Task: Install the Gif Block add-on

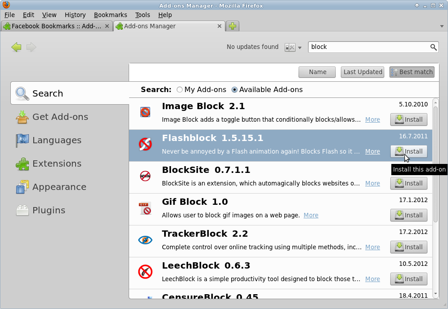Action: pos(409,215)
